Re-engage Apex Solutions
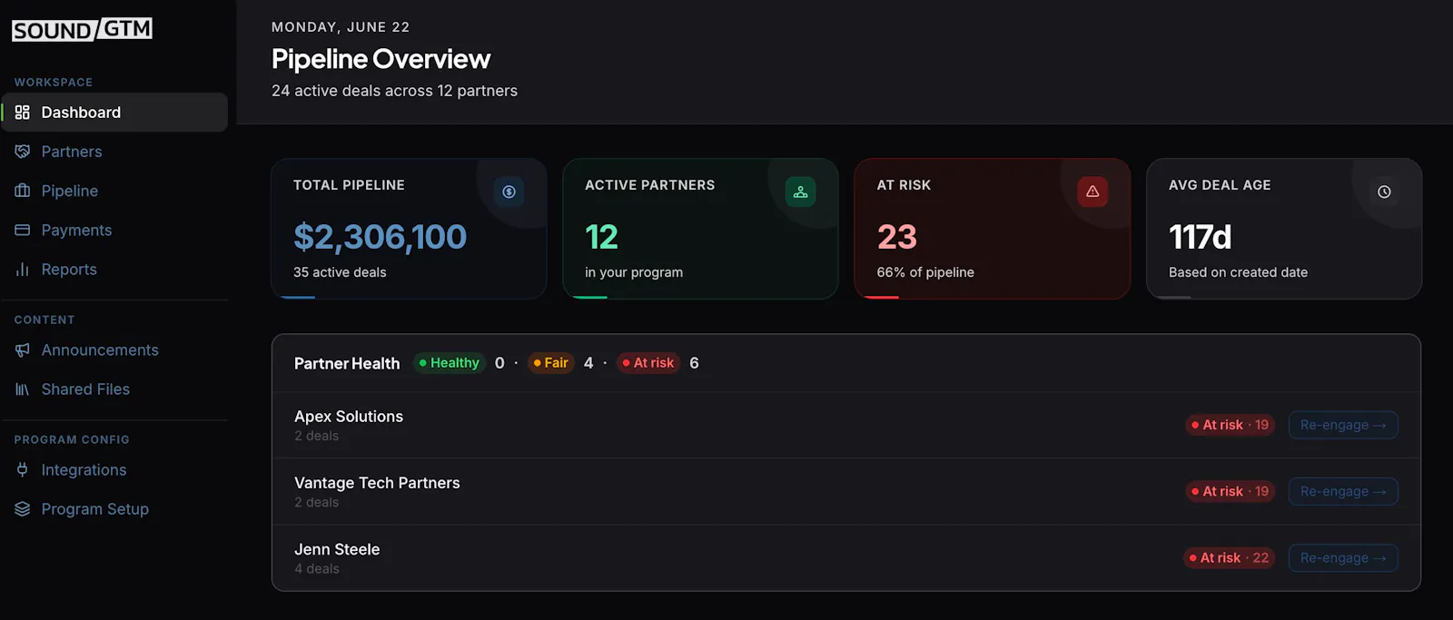Screen dimensions: 1453x620 coord(1343,425)
